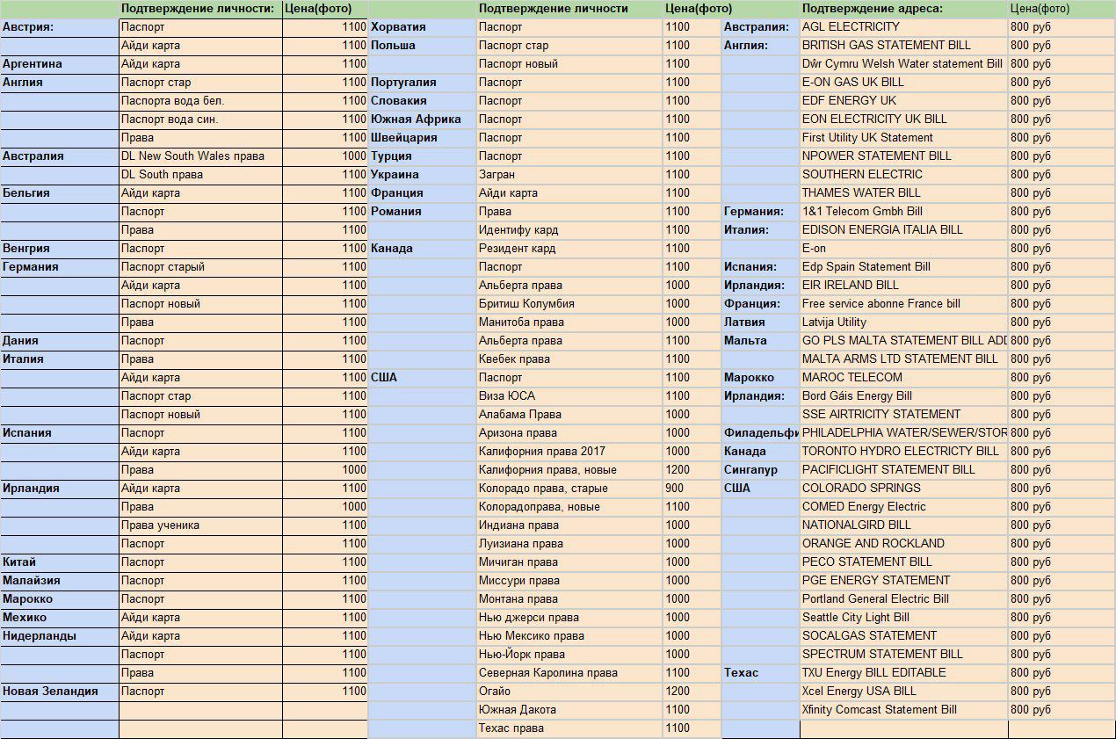Select the 'Романия' country cell

422,212
